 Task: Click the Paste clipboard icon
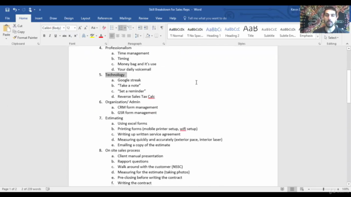[7, 29]
